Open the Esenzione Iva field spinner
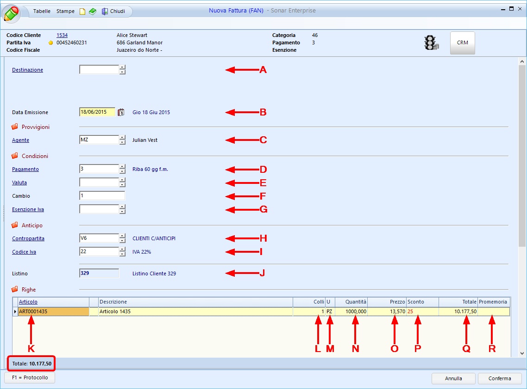This screenshot has width=527, height=389. tap(122, 209)
